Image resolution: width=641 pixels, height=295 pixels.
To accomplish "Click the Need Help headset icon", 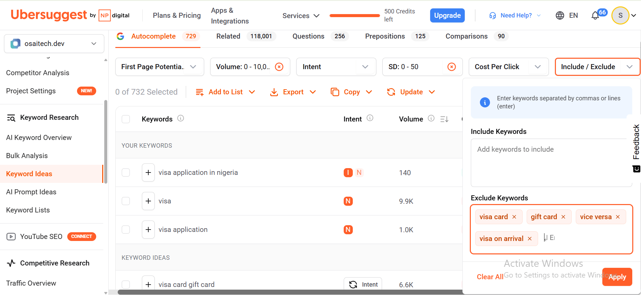I will 493,15.
